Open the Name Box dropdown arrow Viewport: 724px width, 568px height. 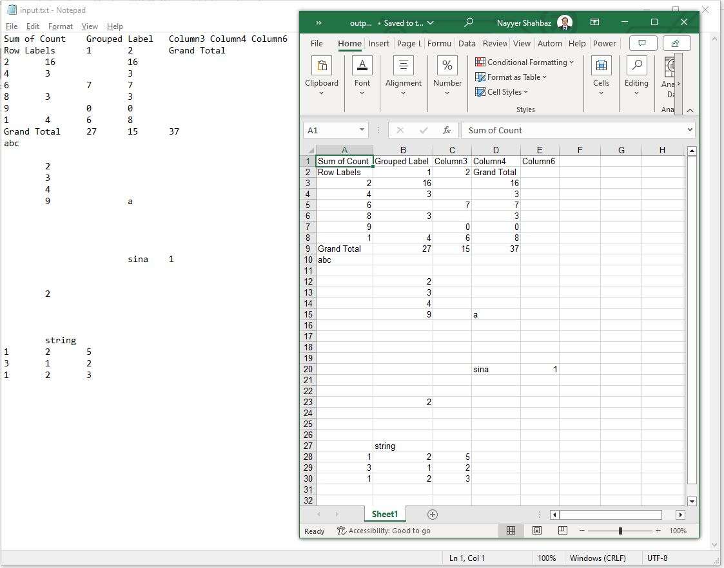click(362, 130)
